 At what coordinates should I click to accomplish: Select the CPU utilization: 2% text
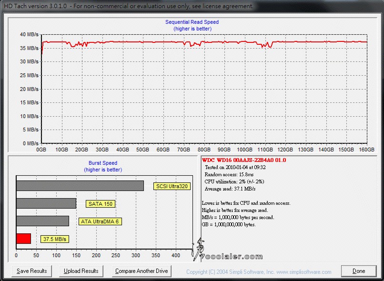point(234,181)
